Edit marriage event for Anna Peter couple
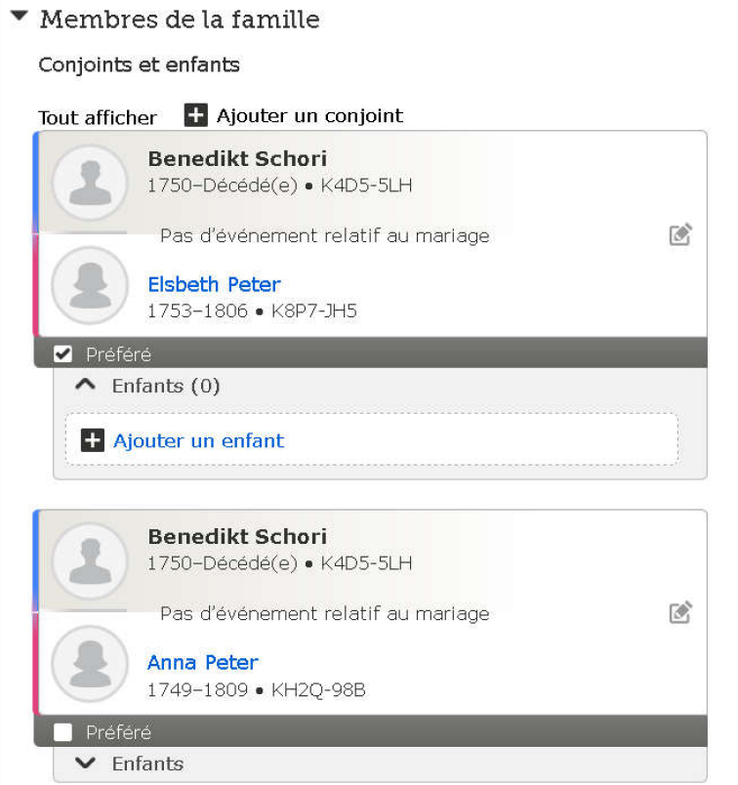 pyautogui.click(x=680, y=613)
